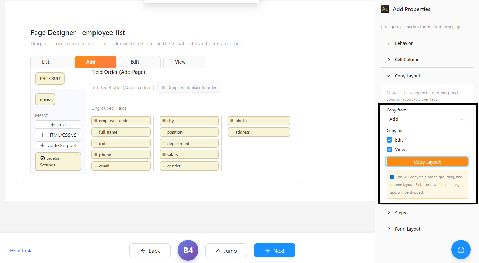The image size is (479, 263).
Task: Expand the Steps section
Action: tap(427, 213)
